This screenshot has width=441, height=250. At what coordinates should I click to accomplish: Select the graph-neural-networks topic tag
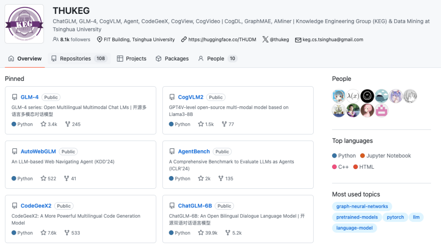362,206
